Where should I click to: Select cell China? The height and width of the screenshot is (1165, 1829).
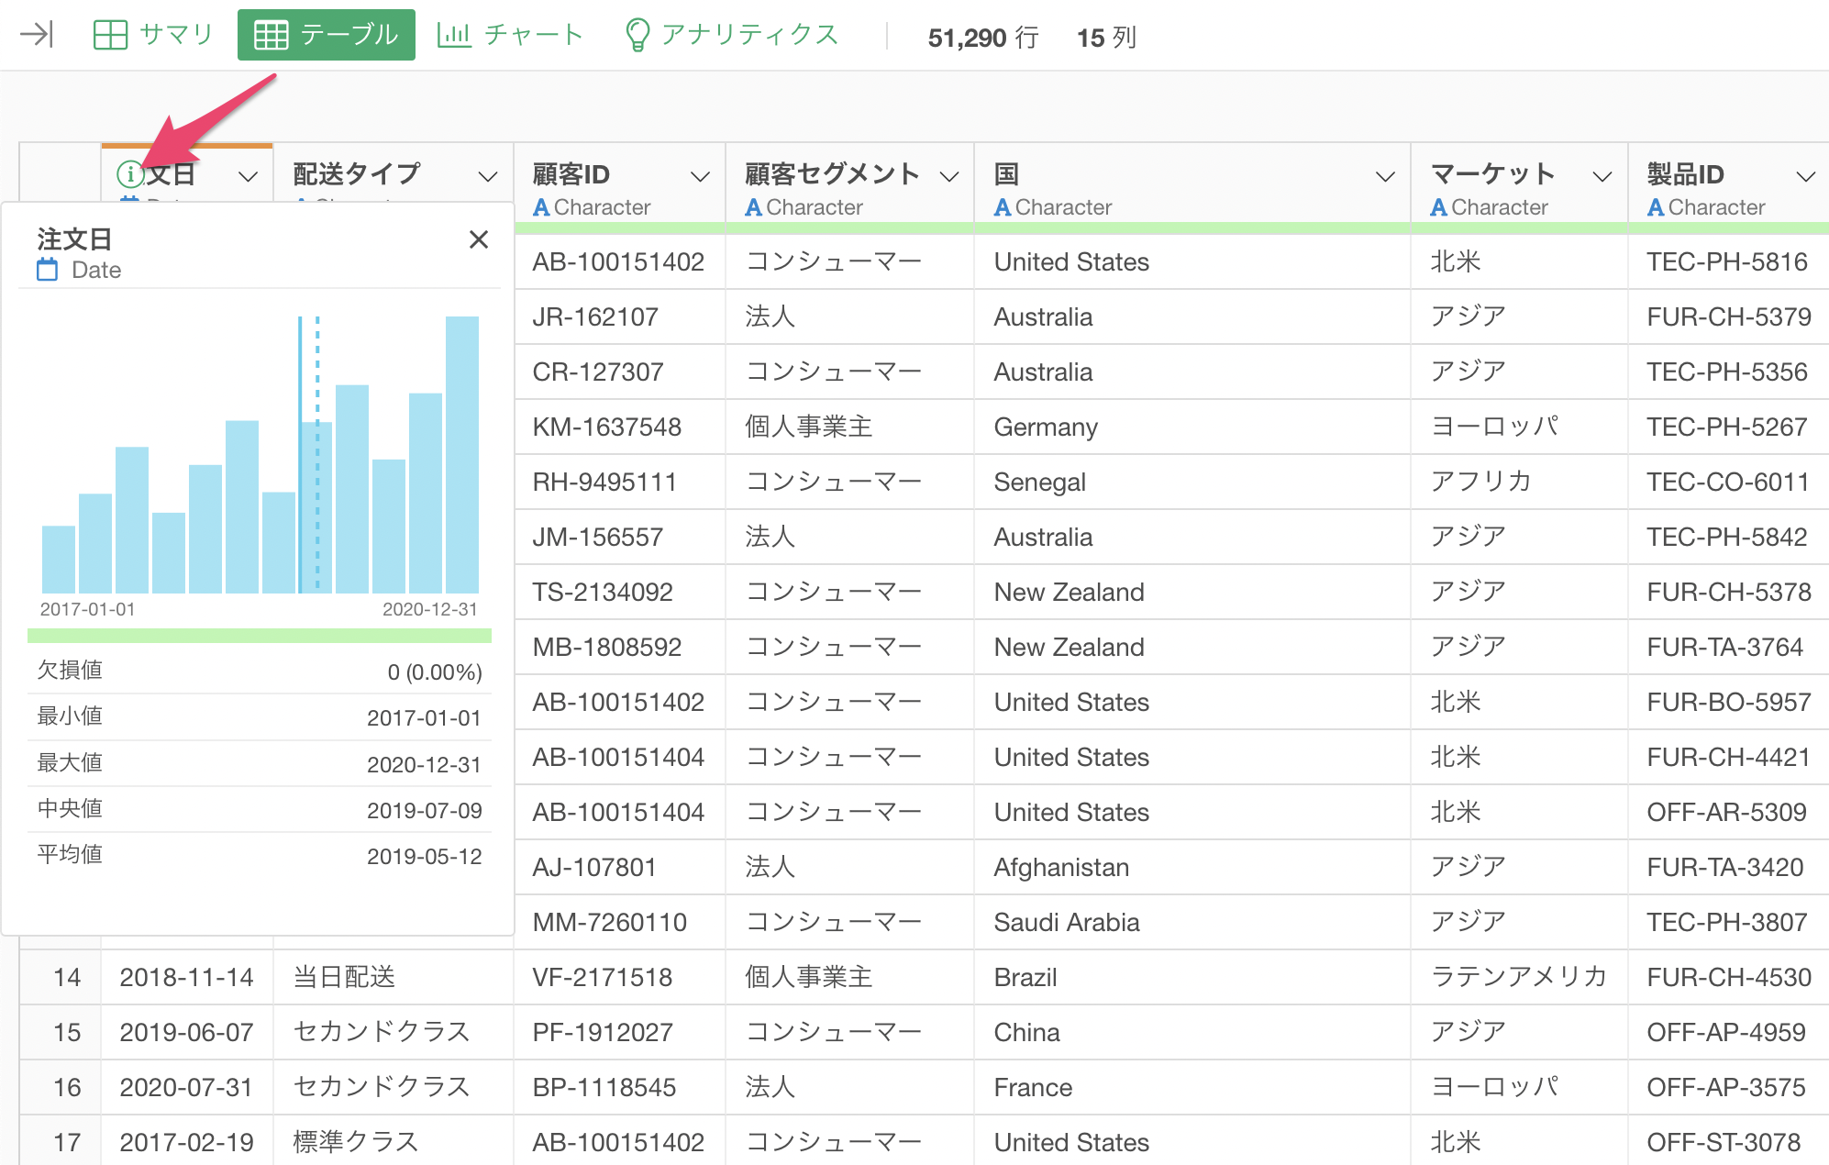coord(1192,1033)
